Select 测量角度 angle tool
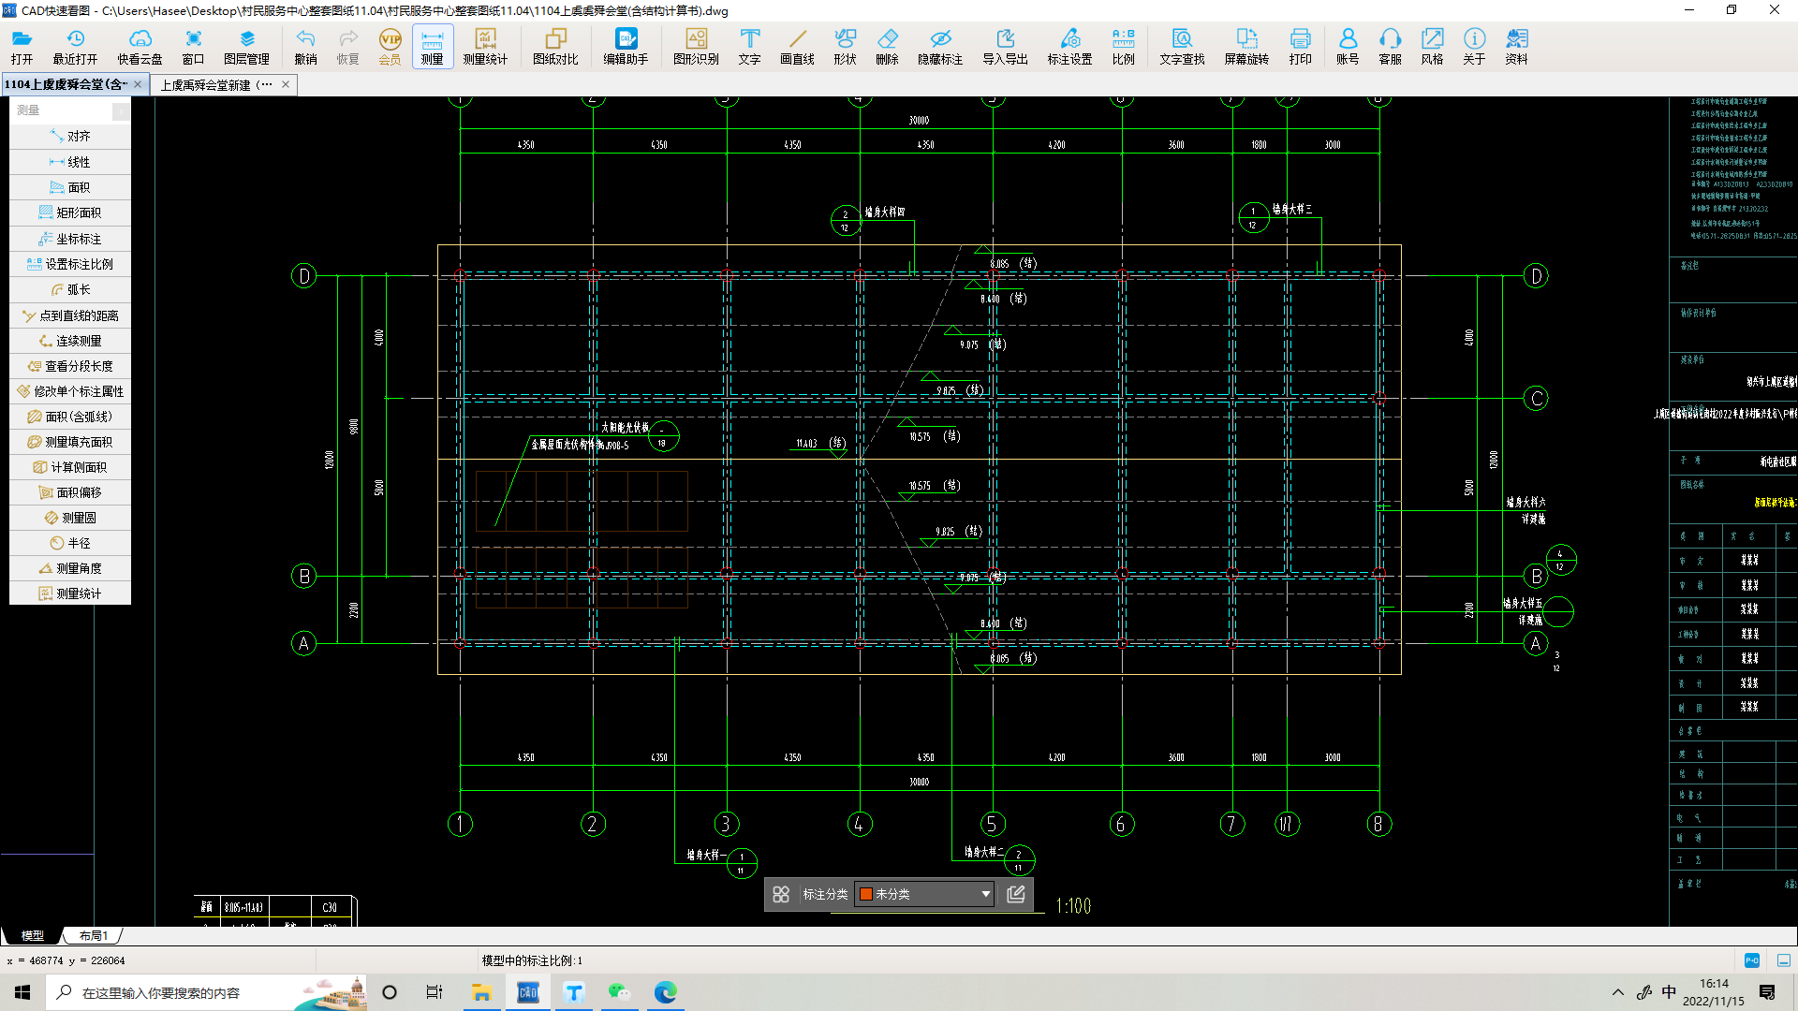 [x=70, y=568]
